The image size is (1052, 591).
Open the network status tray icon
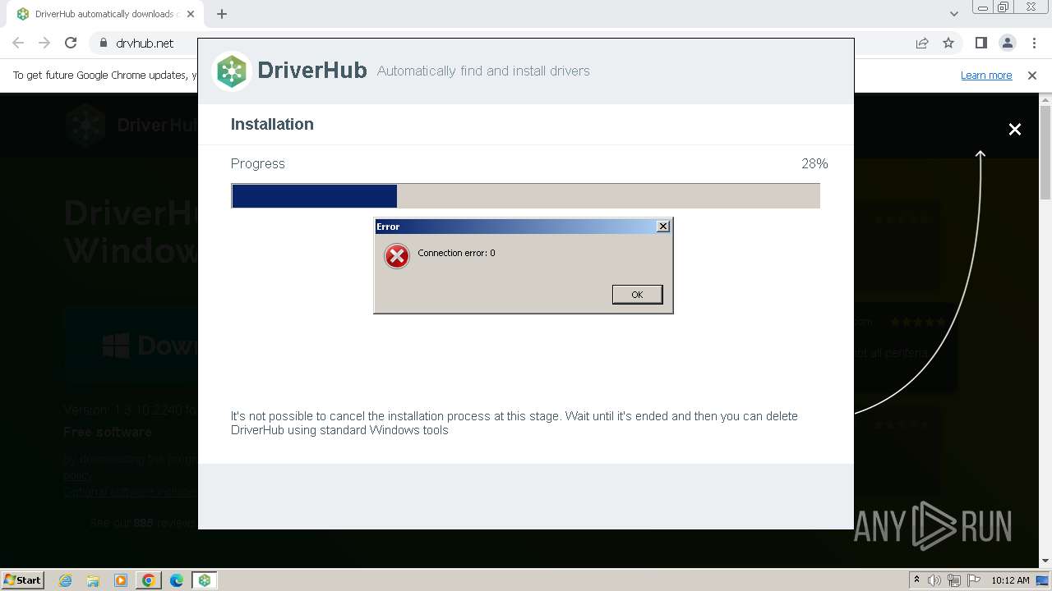coord(954,580)
